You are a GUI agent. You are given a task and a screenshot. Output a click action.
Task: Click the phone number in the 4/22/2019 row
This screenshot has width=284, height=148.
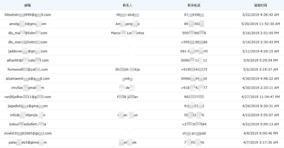click(194, 124)
